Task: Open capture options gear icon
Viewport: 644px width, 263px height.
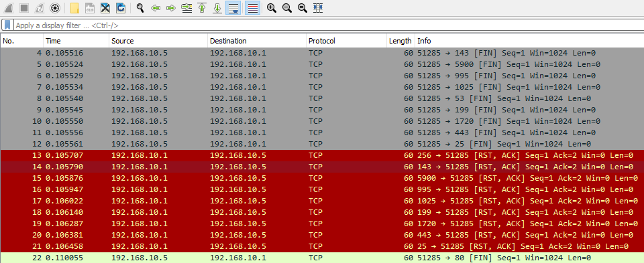Action: pos(54,8)
